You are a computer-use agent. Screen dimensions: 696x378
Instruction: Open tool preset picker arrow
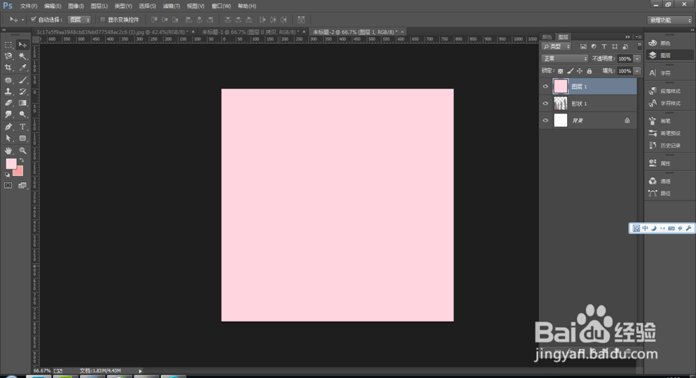[23, 20]
